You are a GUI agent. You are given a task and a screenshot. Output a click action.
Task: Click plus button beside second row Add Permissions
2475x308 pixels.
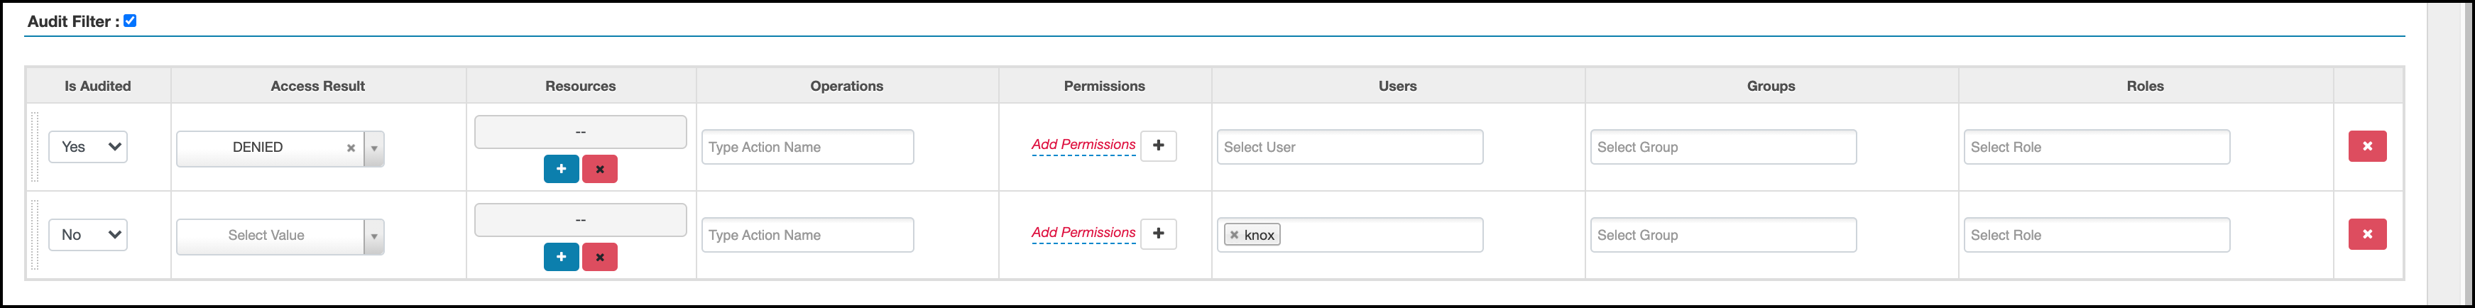tap(1158, 234)
